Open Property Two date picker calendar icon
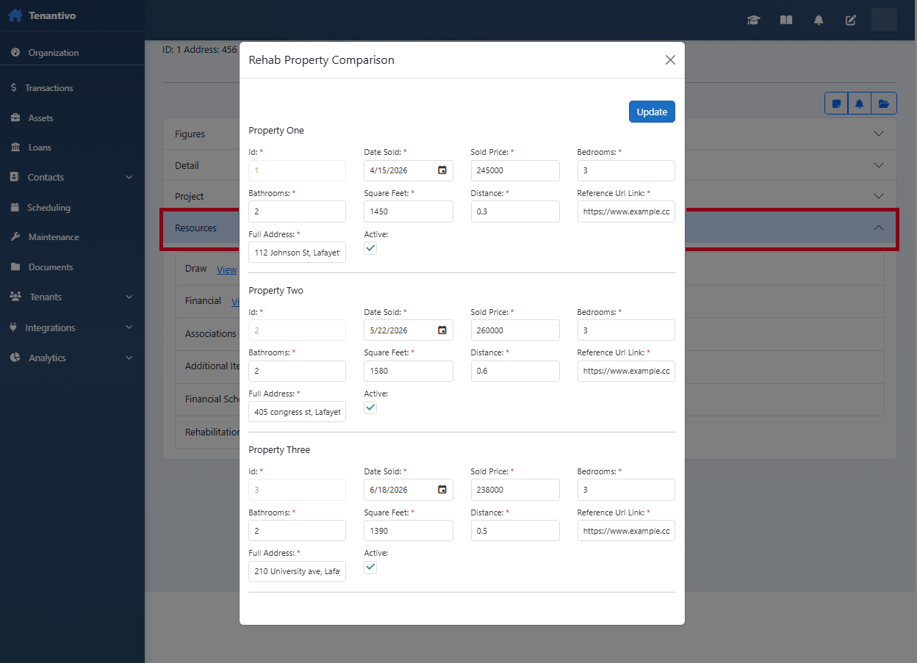 tap(442, 330)
